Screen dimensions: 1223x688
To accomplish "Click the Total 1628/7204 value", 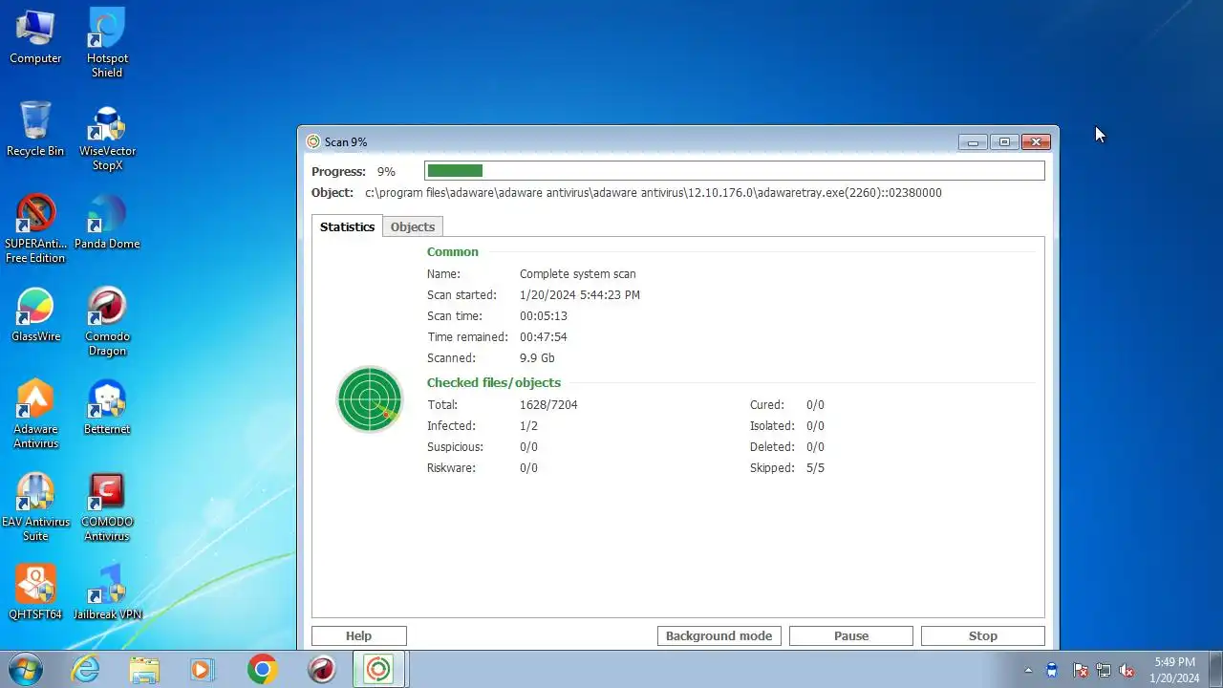I will click(x=548, y=405).
